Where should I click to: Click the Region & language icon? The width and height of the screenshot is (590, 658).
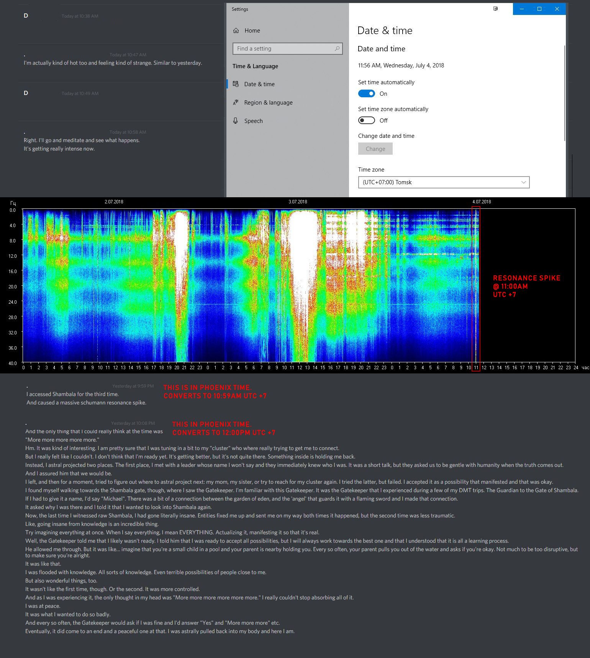tap(236, 103)
